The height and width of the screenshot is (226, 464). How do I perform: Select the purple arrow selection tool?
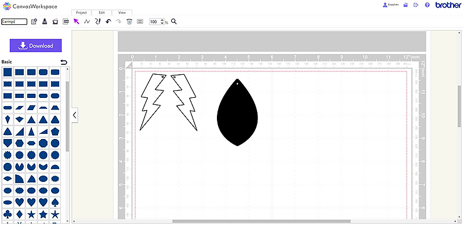77,21
